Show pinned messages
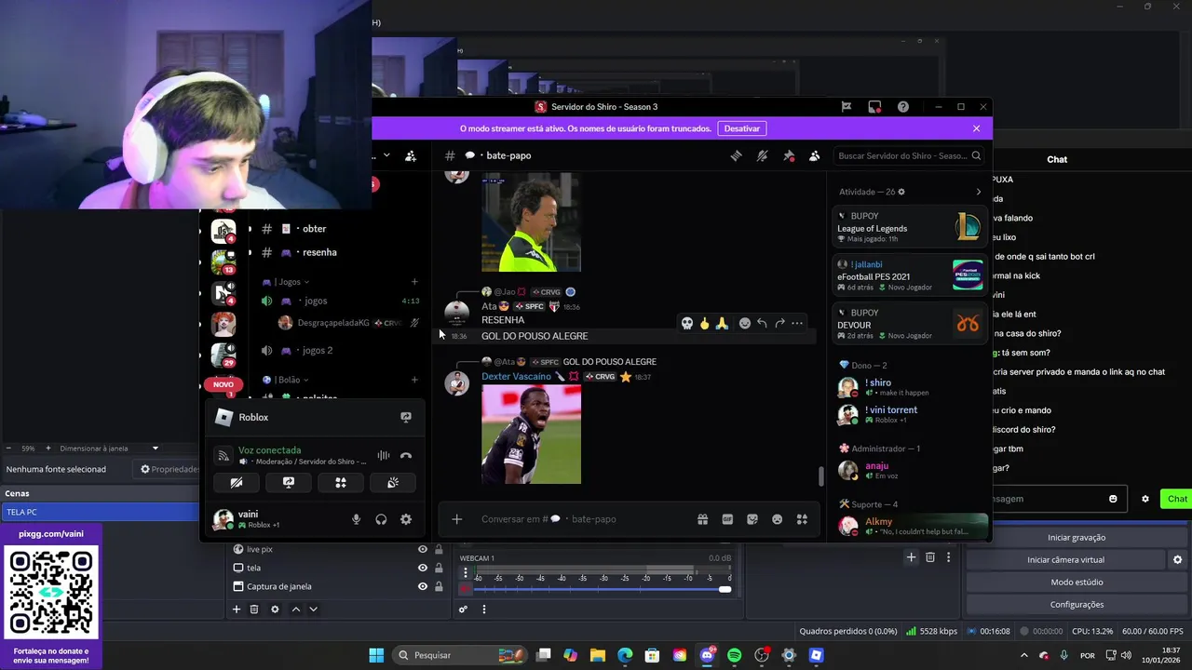 [x=789, y=155]
